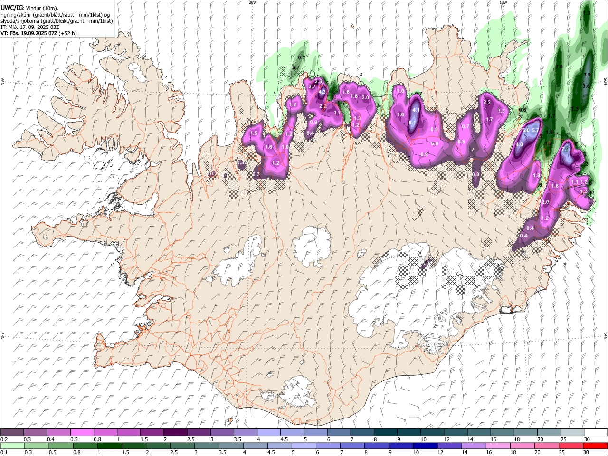Click the '(+52 h)' forecast offset text

68,33
